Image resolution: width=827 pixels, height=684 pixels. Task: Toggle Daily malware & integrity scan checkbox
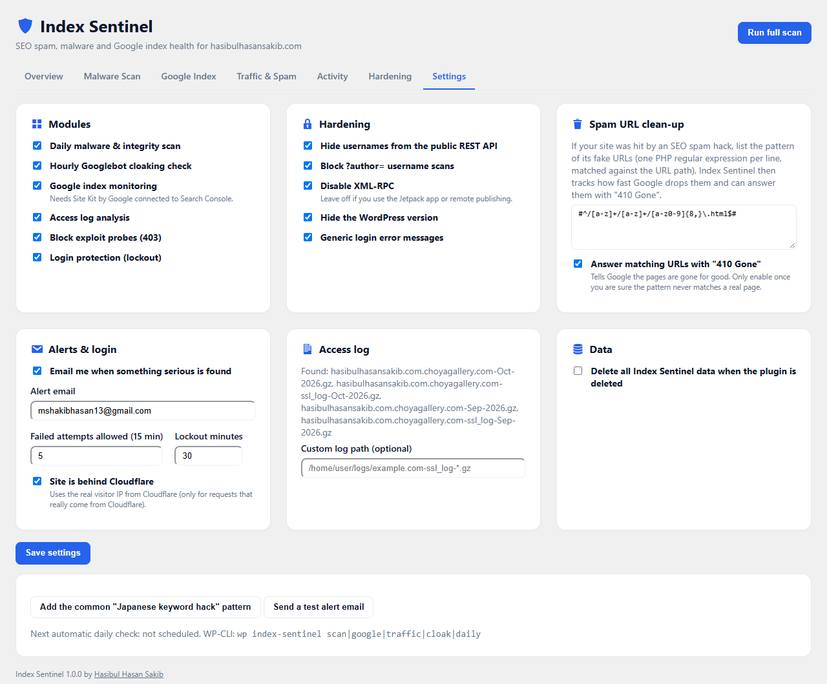(x=37, y=146)
